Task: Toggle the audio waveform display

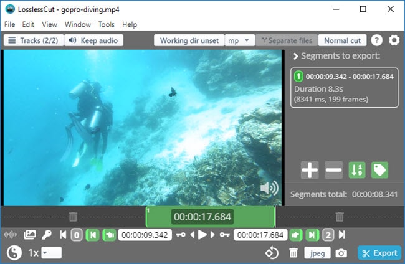Action: (x=11, y=235)
